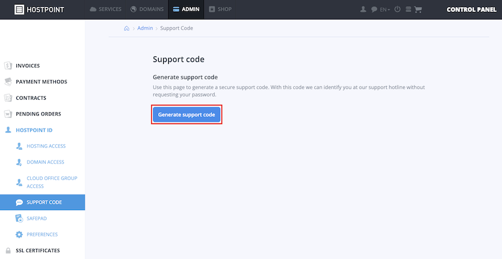The height and width of the screenshot is (259, 502).
Task: Click the Support Code breadcrumb text
Action: pos(176,28)
